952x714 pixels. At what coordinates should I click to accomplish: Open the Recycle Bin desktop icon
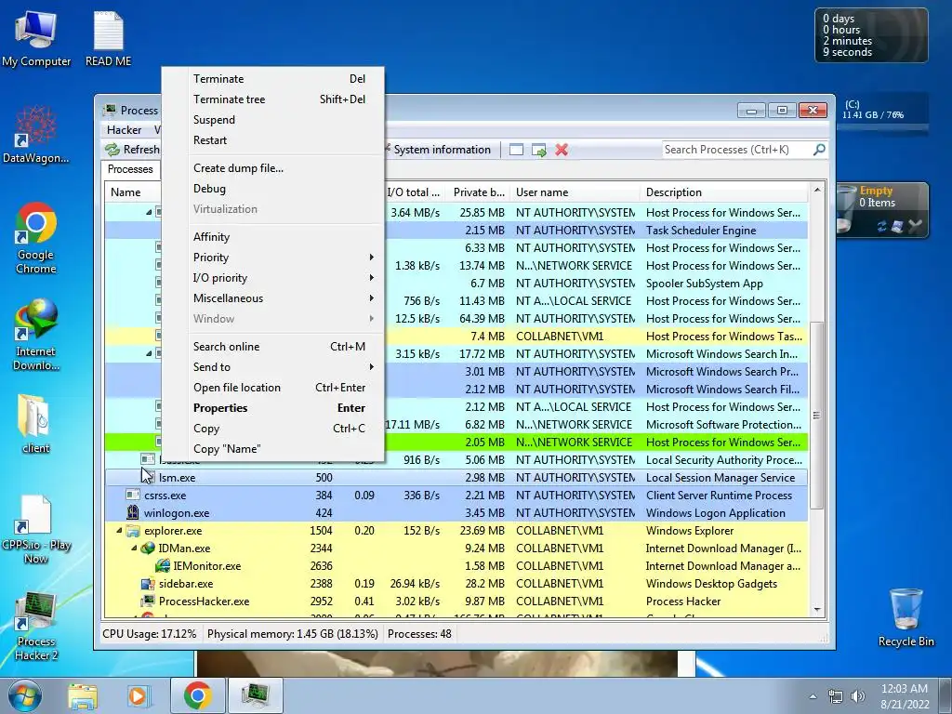(x=906, y=617)
